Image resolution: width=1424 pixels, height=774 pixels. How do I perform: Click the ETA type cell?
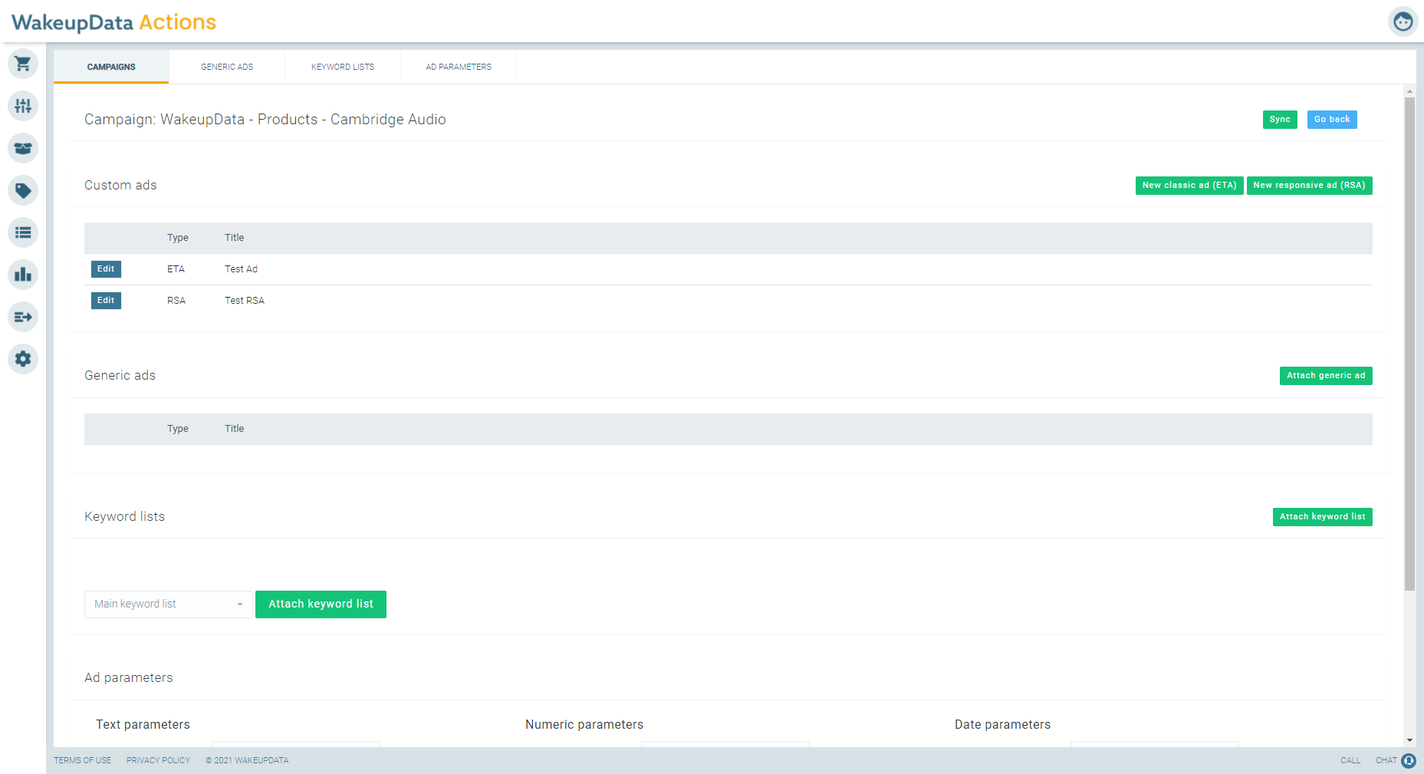point(176,269)
